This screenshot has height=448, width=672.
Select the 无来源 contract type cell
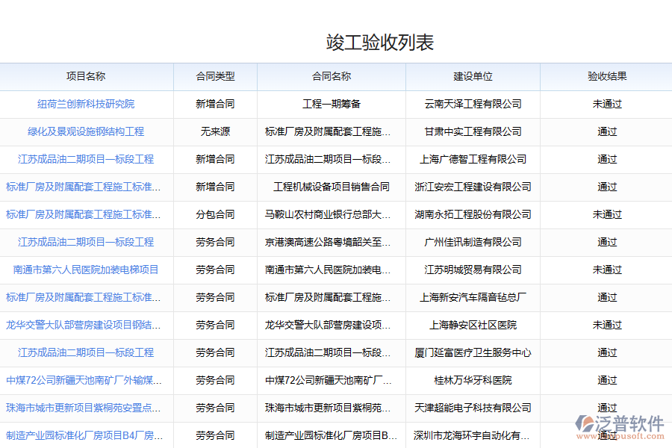tap(215, 131)
